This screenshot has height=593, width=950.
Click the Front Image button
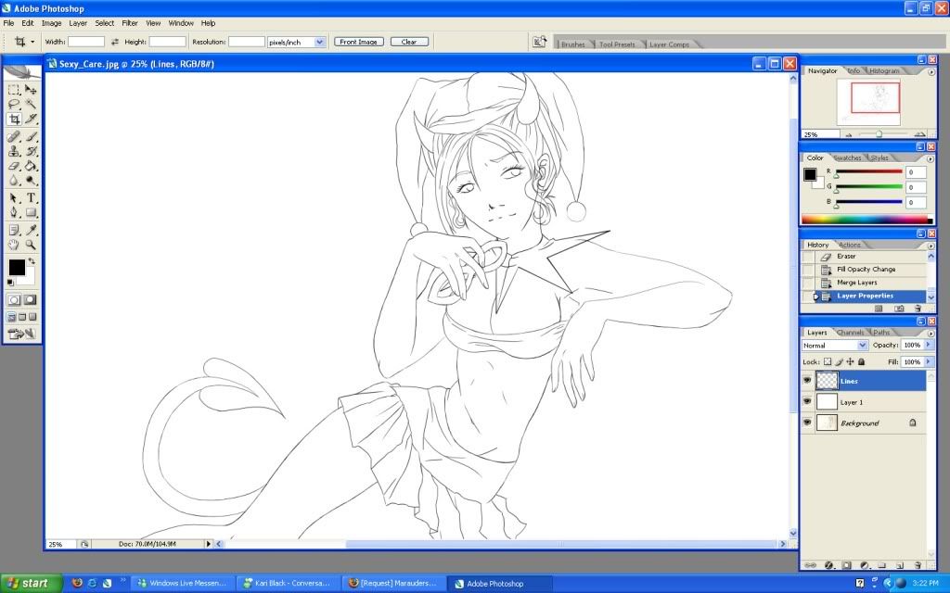[x=359, y=42]
